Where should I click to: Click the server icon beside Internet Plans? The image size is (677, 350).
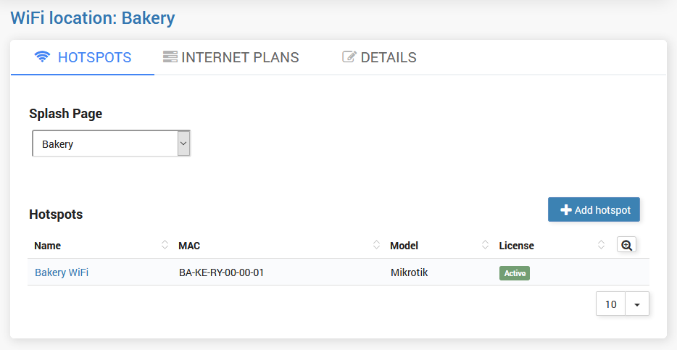tap(170, 57)
